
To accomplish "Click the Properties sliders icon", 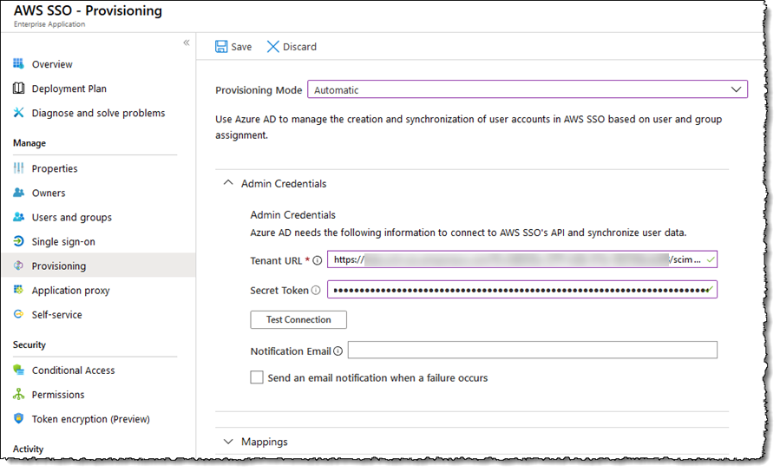I will [18, 168].
